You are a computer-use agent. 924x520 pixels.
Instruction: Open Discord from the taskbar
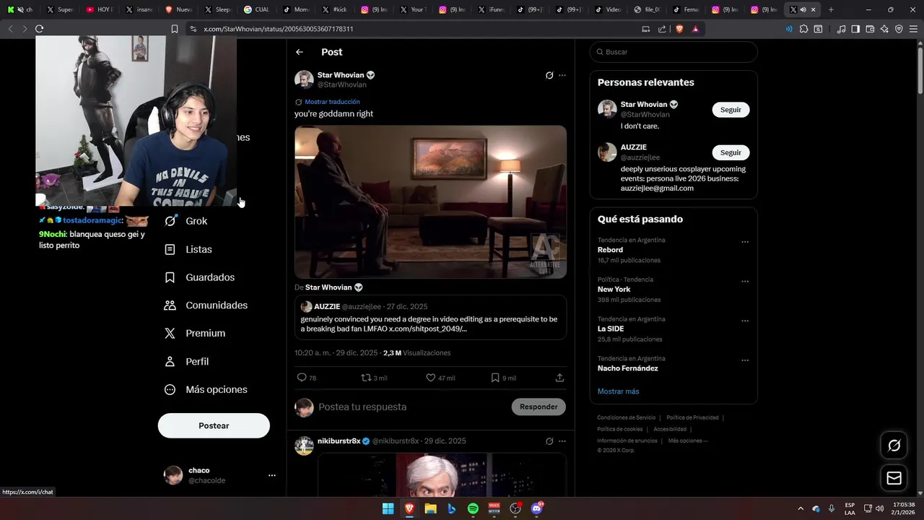tap(536, 508)
